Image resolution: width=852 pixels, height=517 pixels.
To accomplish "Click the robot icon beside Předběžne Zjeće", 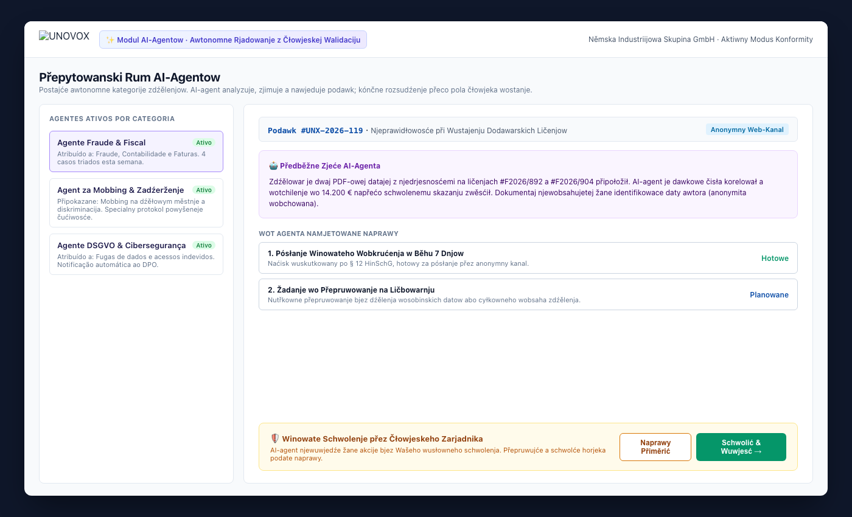I will (x=273, y=165).
